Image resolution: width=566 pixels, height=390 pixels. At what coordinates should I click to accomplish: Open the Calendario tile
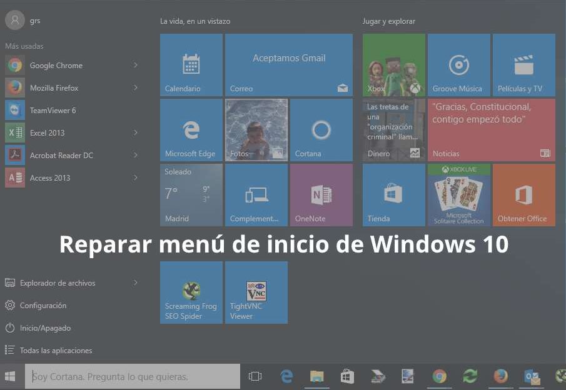coord(191,65)
